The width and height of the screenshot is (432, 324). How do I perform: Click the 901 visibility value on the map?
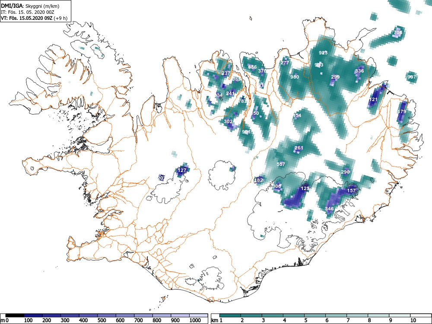(246, 132)
